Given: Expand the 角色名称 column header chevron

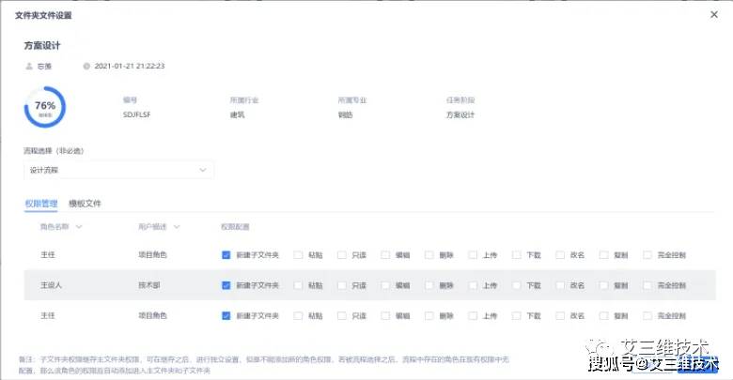Looking at the screenshot, I should pyautogui.click(x=79, y=227).
